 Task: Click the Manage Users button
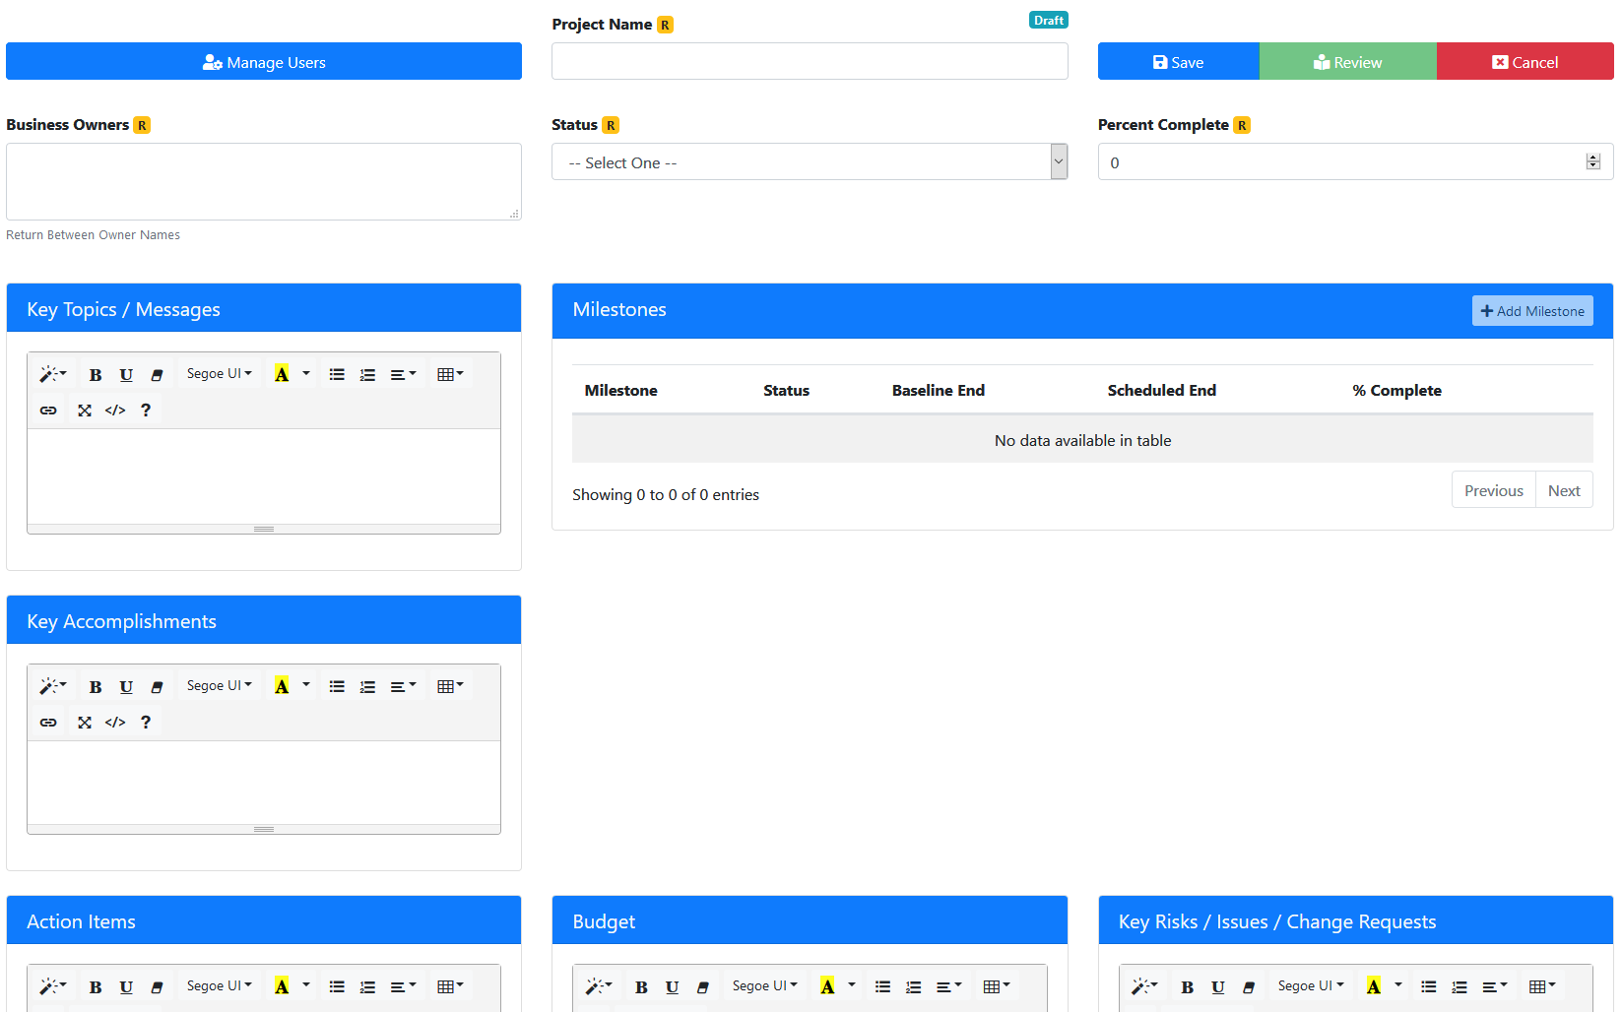pos(264,61)
